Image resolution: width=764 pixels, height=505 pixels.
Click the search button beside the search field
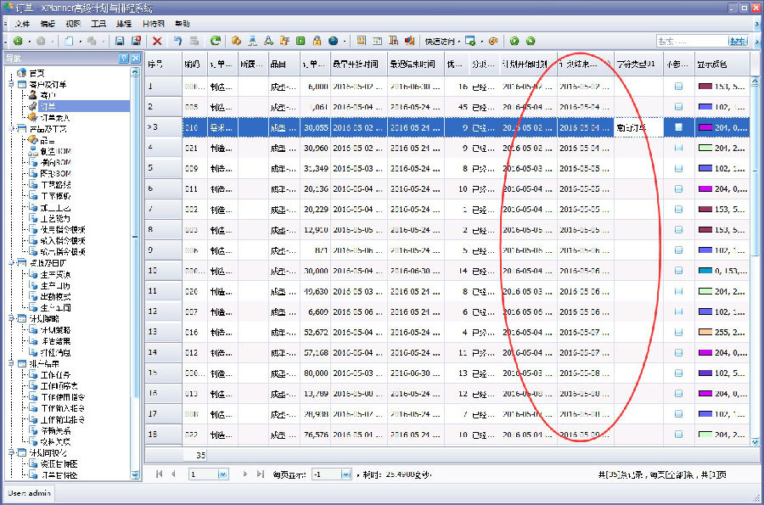click(738, 42)
